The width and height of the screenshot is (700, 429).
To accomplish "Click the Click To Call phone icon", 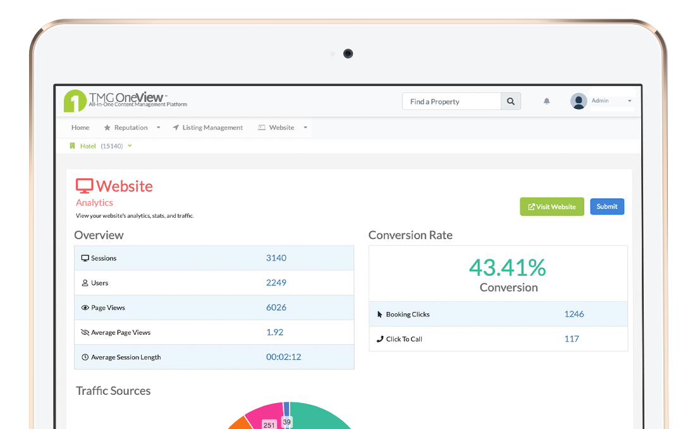I will pyautogui.click(x=380, y=339).
